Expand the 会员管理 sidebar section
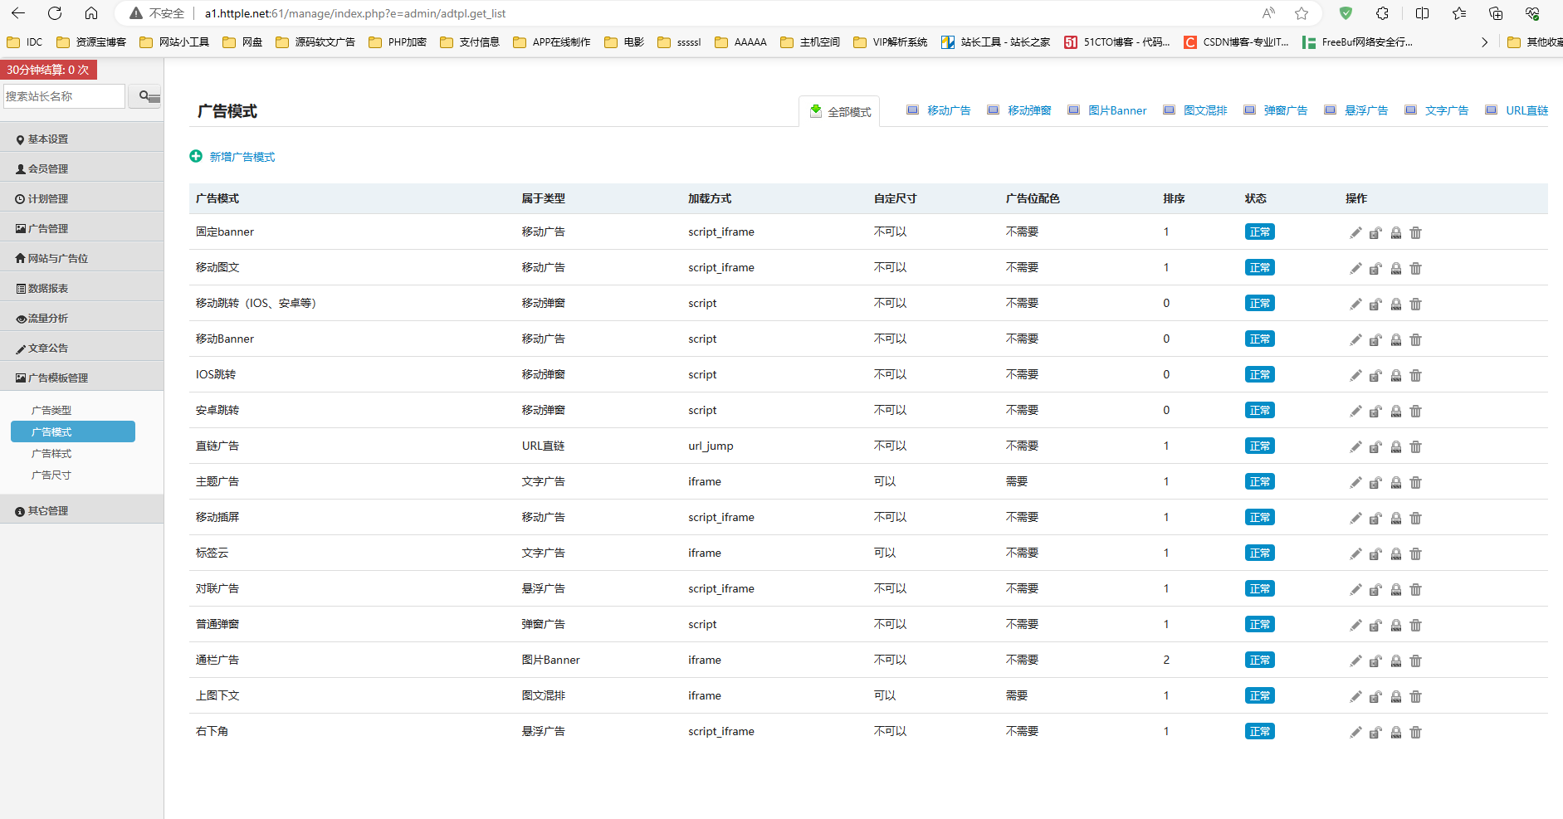The image size is (1563, 819). 81,168
